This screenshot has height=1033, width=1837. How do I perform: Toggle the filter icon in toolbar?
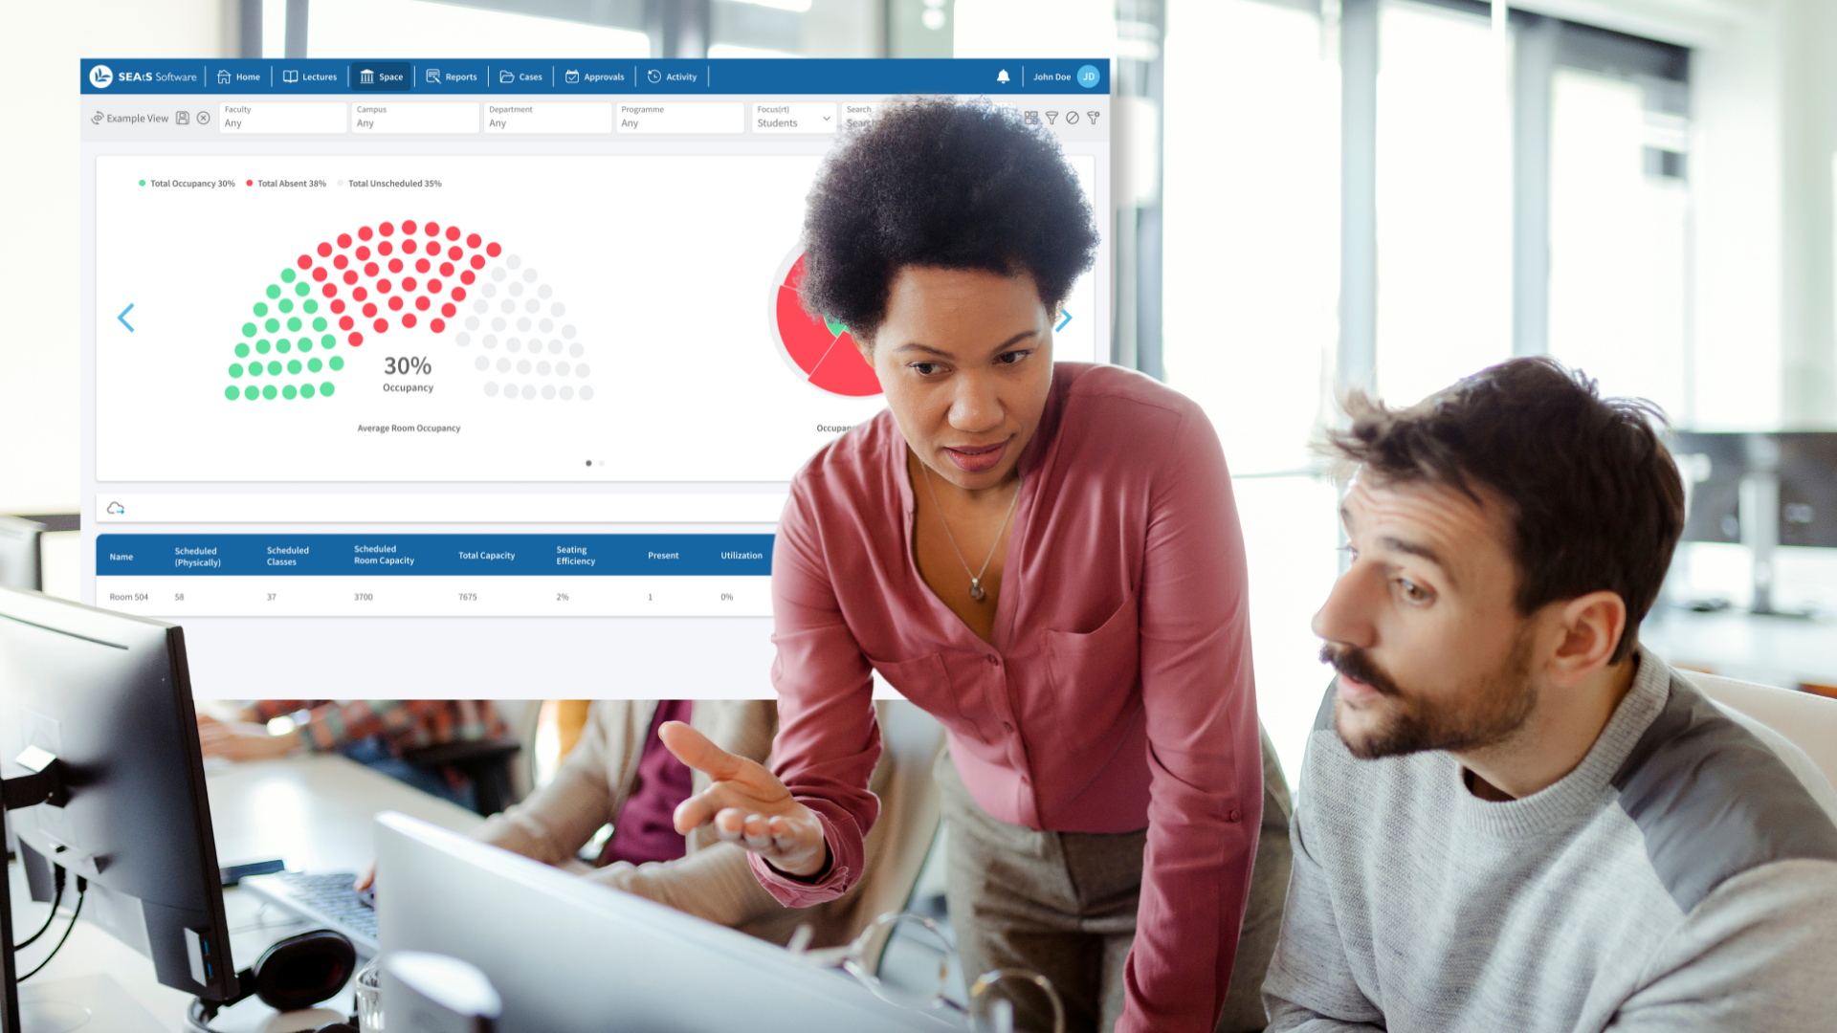(x=1051, y=118)
